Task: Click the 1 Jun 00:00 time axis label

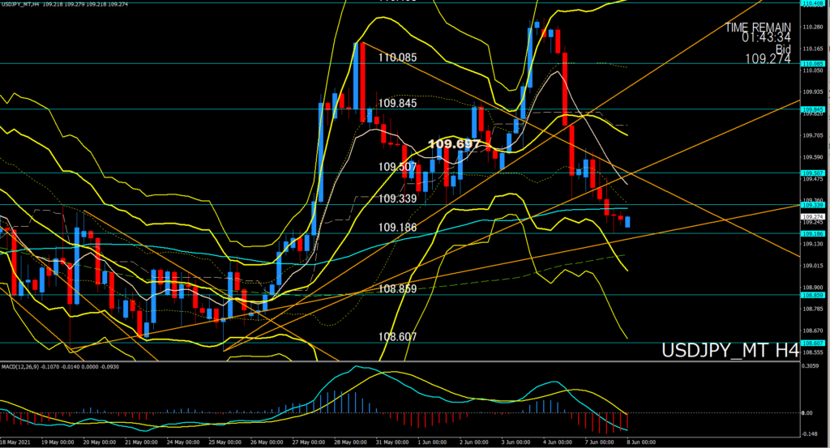Action: (433, 442)
